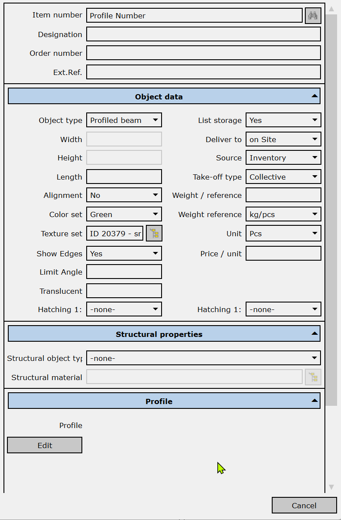
Task: Expand the Deliver to dropdown
Action: 283,139
